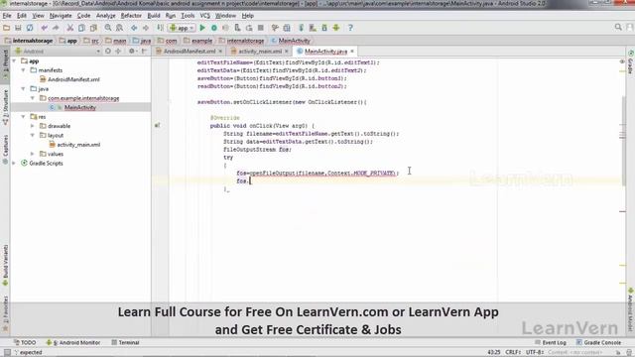Expand the values folder

pyautogui.click(x=33, y=154)
